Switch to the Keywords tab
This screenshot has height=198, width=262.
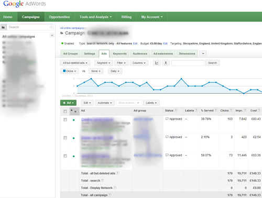pos(119,53)
